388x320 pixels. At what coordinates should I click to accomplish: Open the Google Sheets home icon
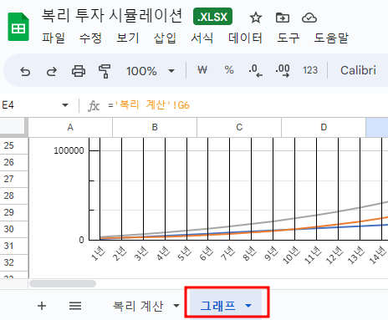pos(18,27)
